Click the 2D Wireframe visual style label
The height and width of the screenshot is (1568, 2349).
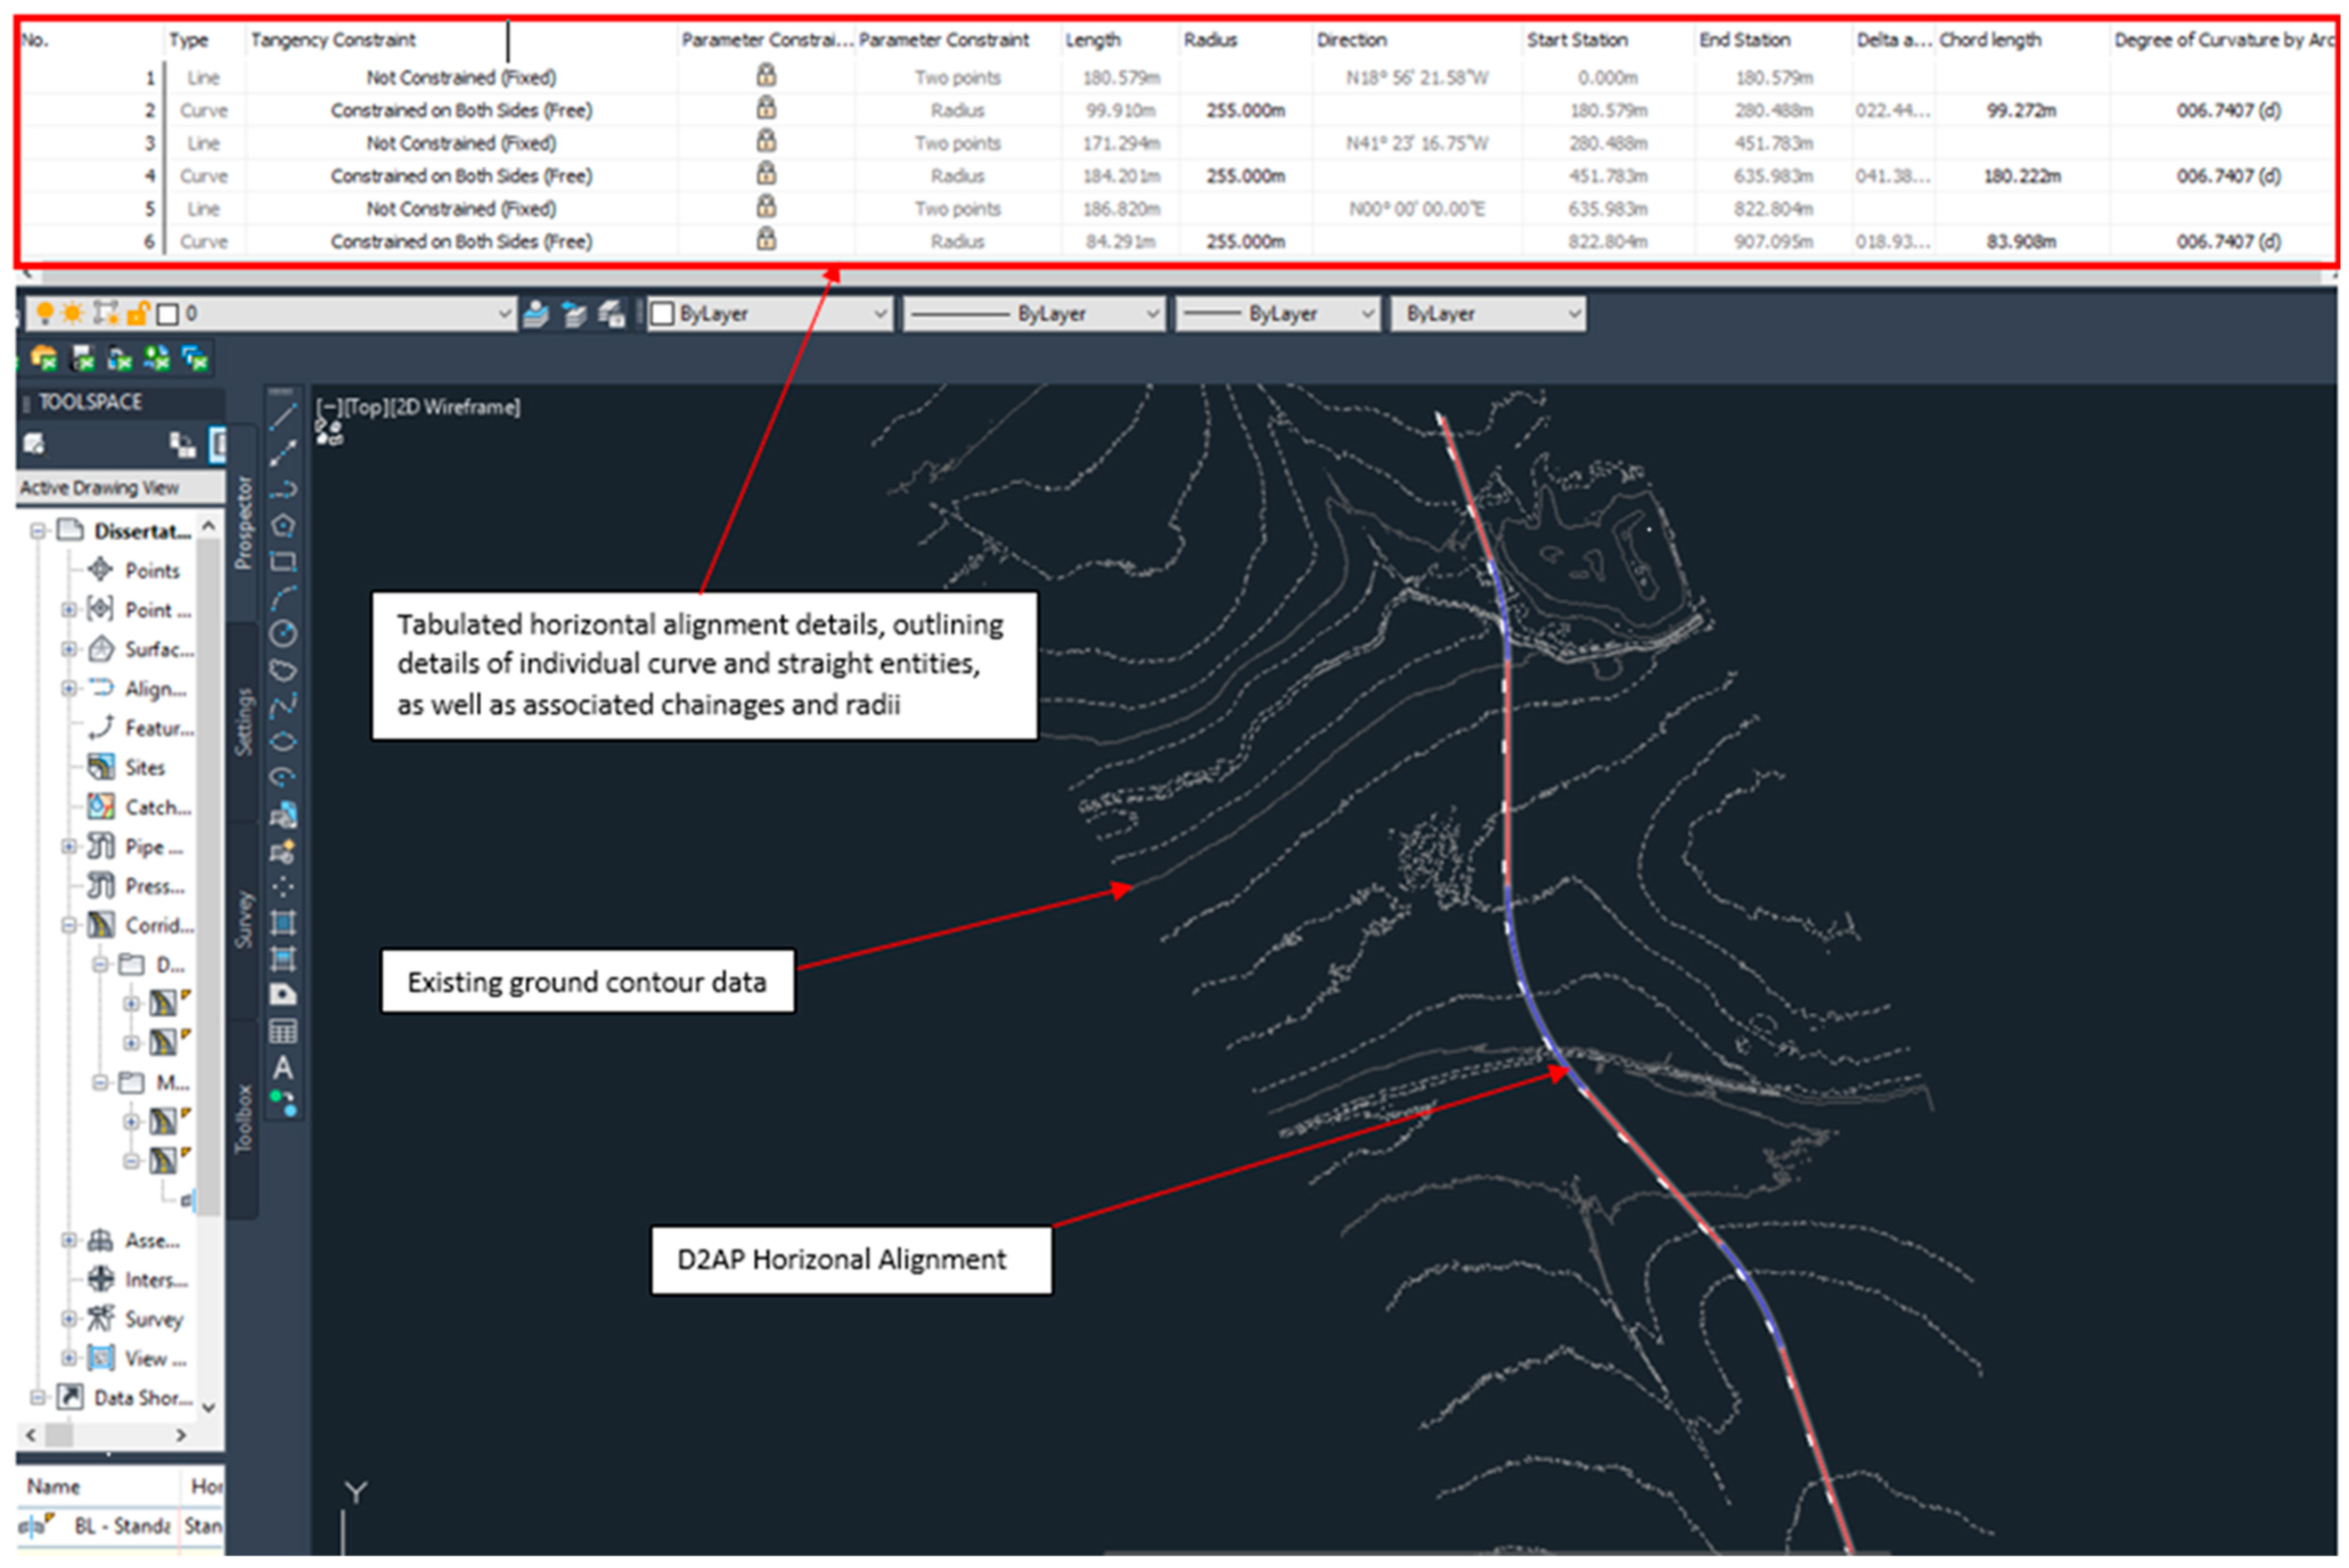tap(455, 407)
